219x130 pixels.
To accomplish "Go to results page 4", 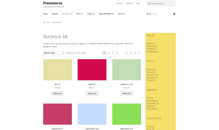I will click(117, 53).
